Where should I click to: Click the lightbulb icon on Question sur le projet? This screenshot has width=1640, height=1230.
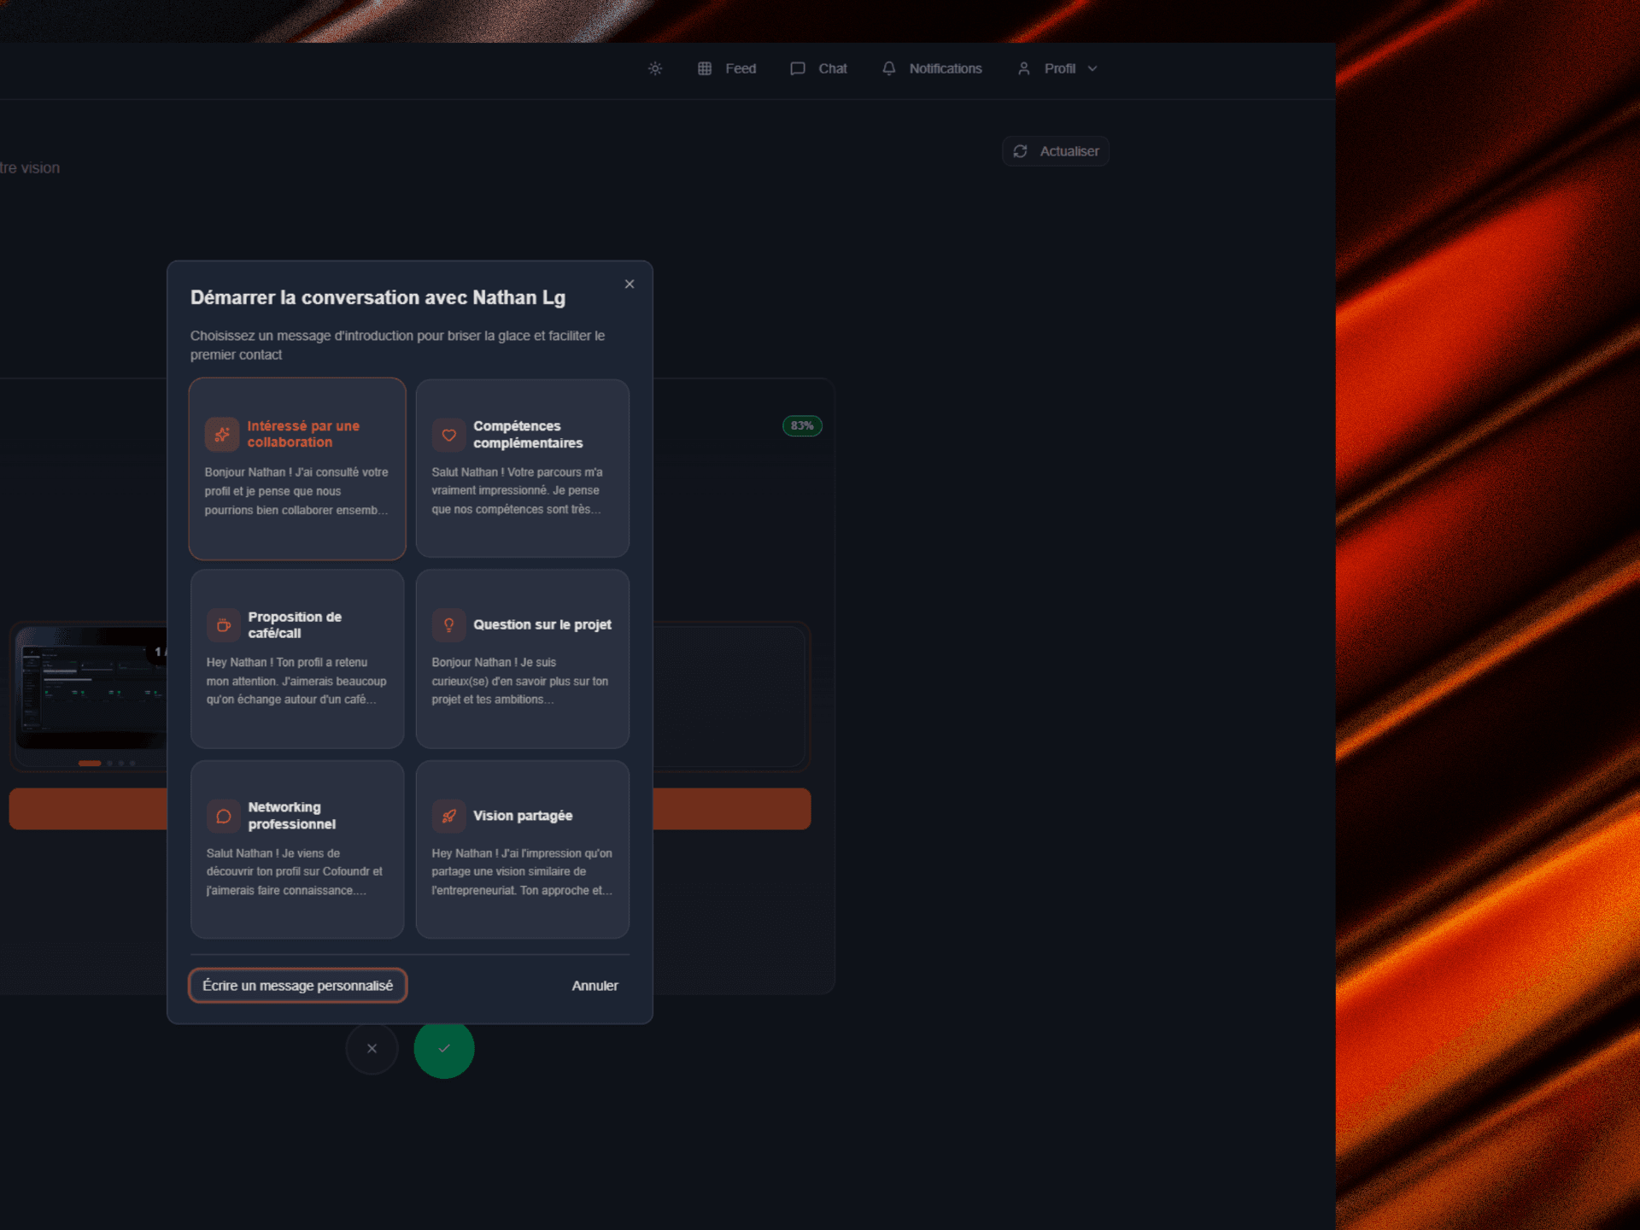click(x=449, y=624)
